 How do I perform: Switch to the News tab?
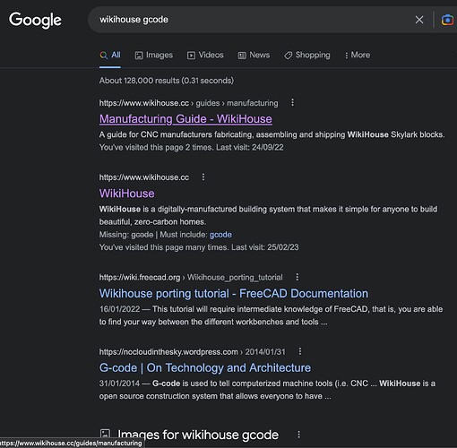pyautogui.click(x=254, y=55)
